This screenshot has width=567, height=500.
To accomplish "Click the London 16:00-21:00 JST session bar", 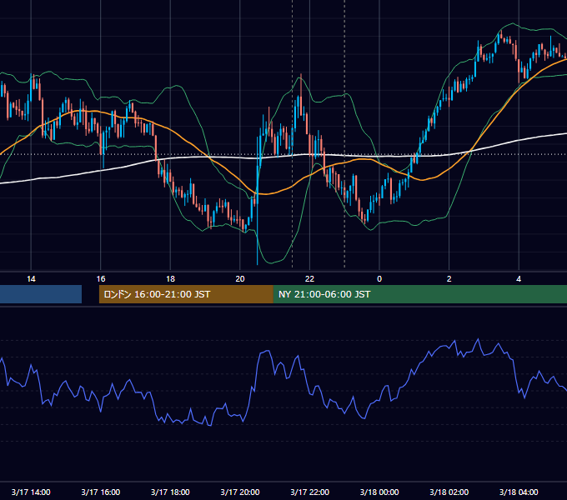I will [186, 294].
